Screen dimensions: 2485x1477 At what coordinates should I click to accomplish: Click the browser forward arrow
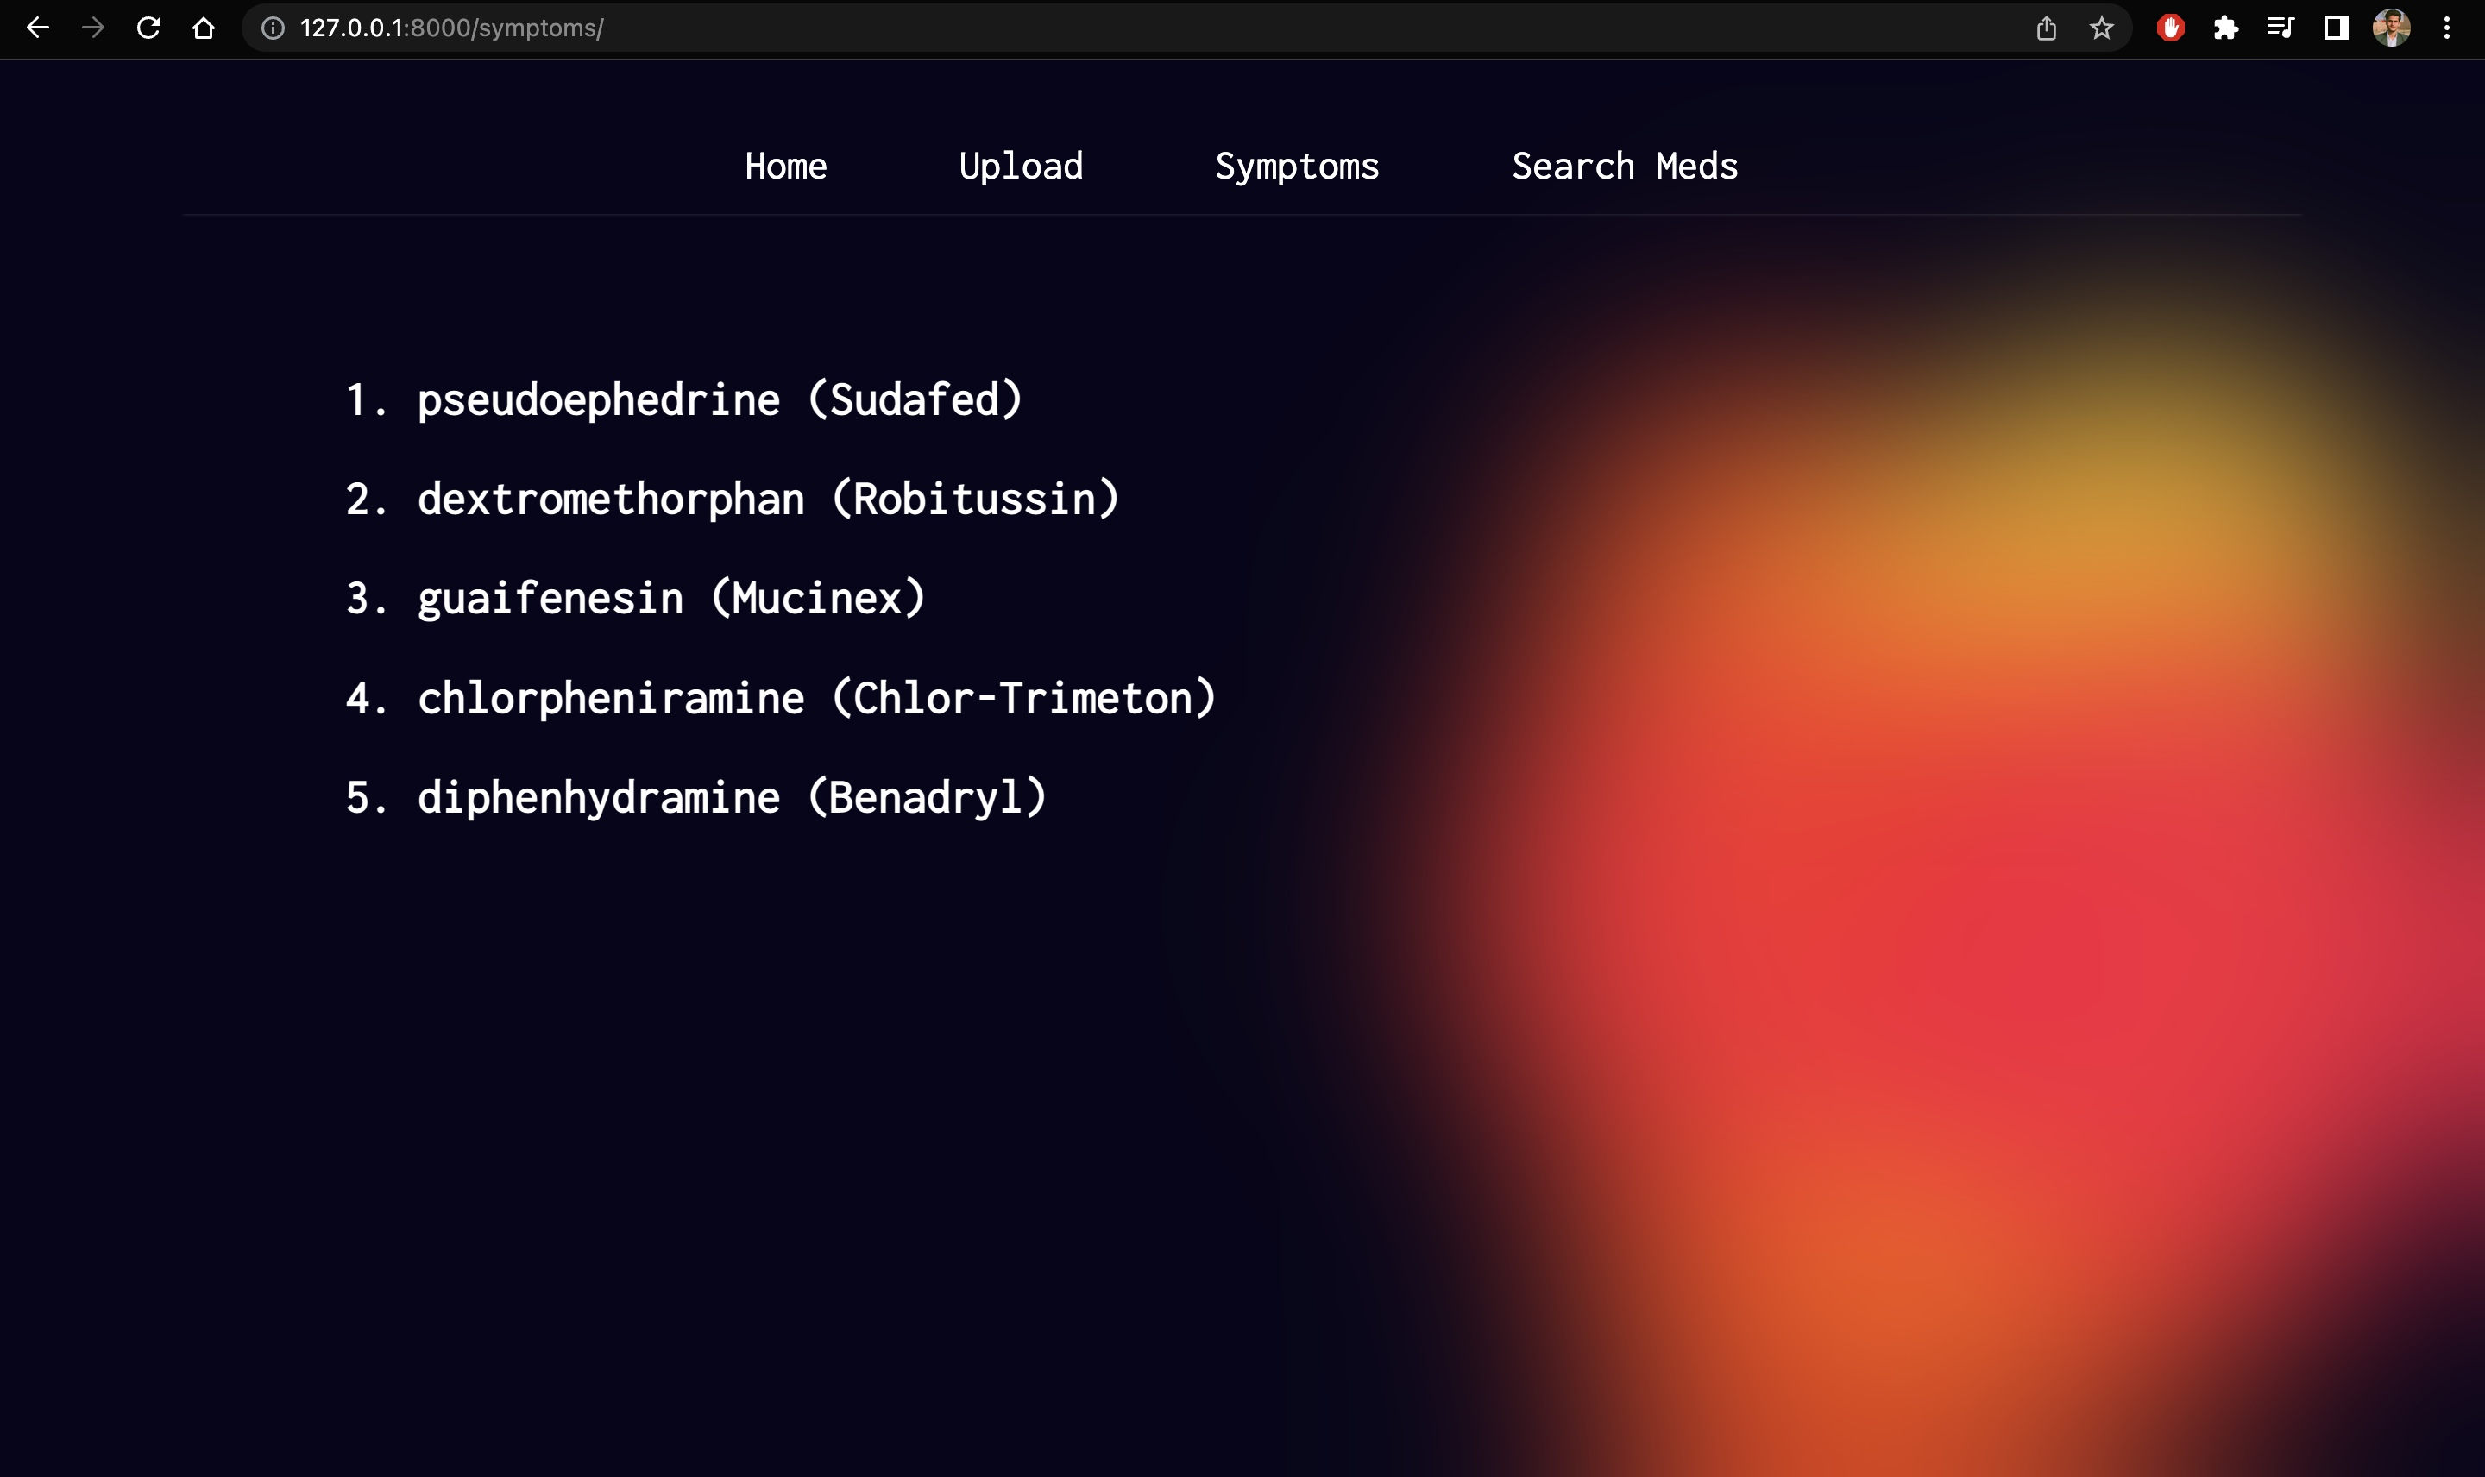click(x=93, y=28)
